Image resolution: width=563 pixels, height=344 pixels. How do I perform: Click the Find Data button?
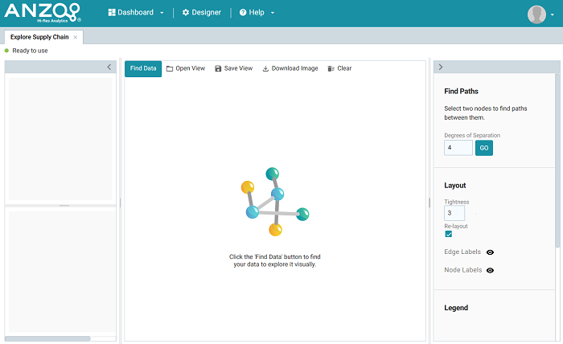click(143, 68)
